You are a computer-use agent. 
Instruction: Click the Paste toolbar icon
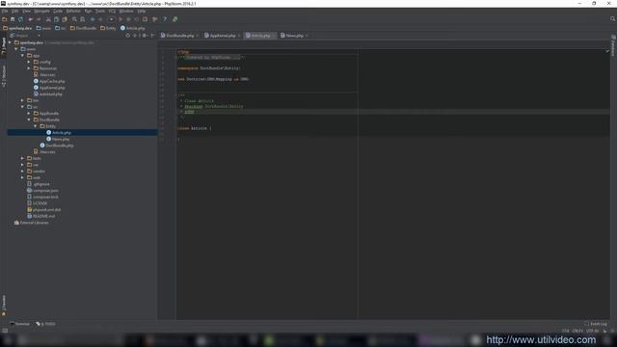point(65,19)
